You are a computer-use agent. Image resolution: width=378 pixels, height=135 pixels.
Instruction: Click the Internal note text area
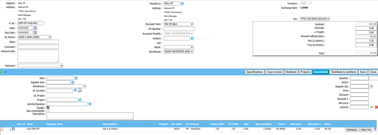coord(38,56)
